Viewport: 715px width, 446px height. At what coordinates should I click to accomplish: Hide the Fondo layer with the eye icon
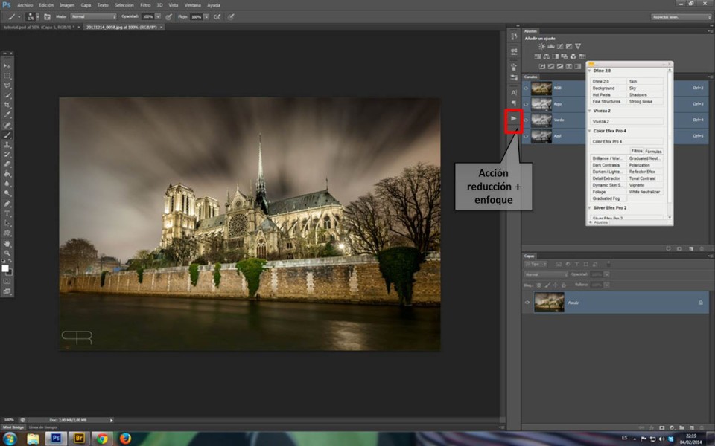pyautogui.click(x=527, y=303)
